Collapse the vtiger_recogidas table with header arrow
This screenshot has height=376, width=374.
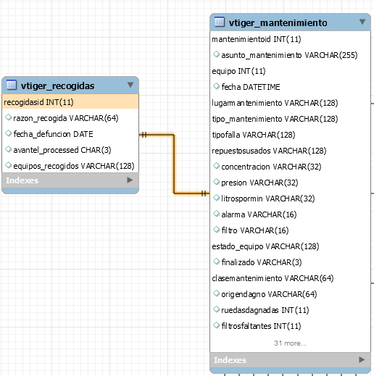click(130, 85)
